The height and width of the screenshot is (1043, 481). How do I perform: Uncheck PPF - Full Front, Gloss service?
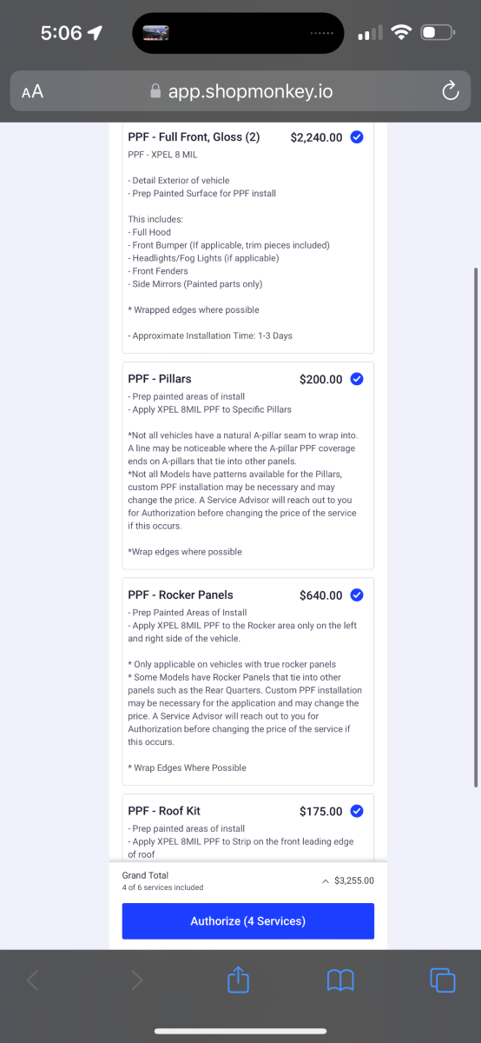coord(357,137)
